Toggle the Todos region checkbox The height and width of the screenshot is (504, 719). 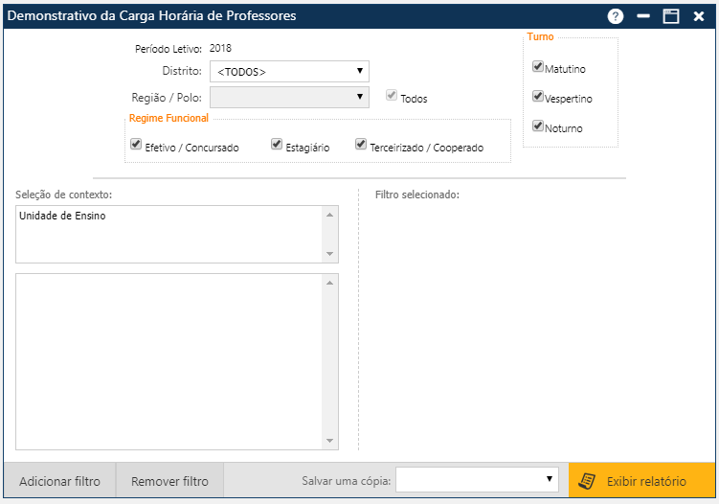392,97
